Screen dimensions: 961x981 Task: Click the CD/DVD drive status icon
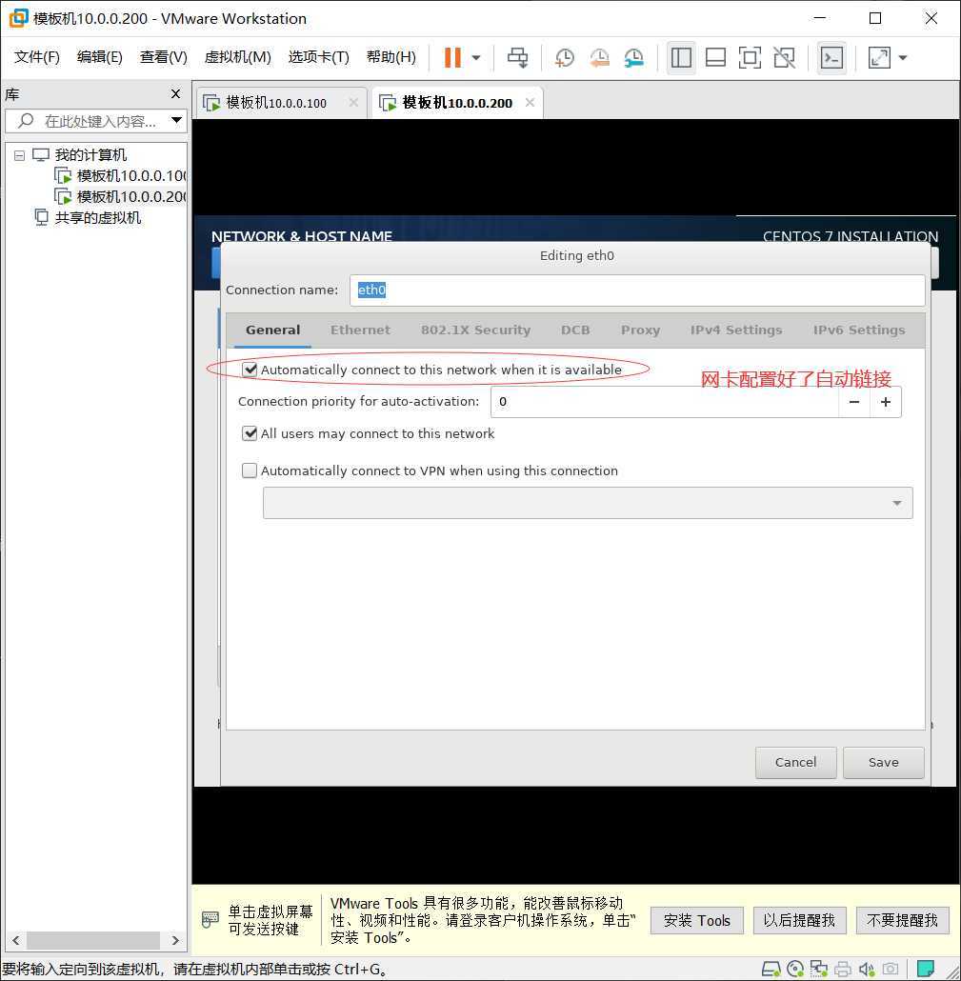tap(795, 970)
